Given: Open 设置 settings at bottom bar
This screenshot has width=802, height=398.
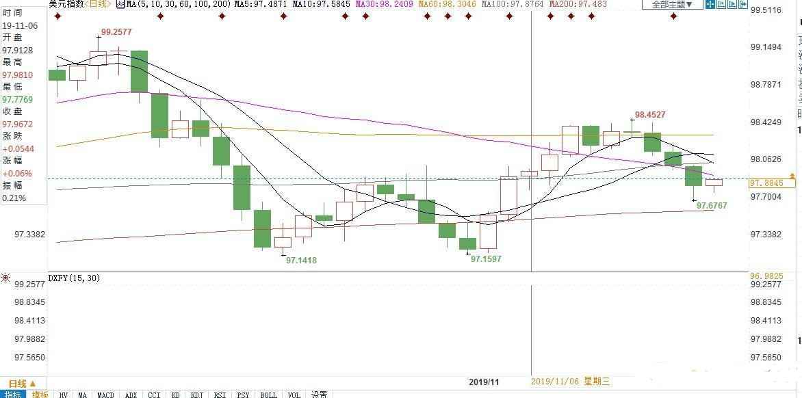Looking at the screenshot, I should pyautogui.click(x=319, y=395).
